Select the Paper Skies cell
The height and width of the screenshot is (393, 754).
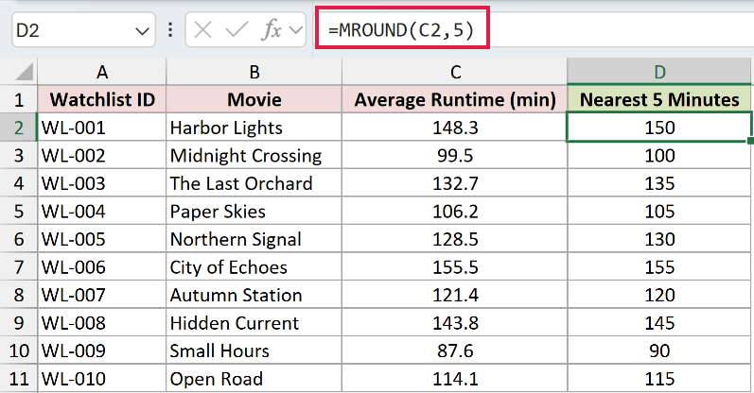point(254,211)
